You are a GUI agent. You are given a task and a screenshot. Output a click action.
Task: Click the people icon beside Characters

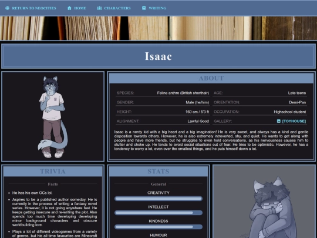(99, 8)
